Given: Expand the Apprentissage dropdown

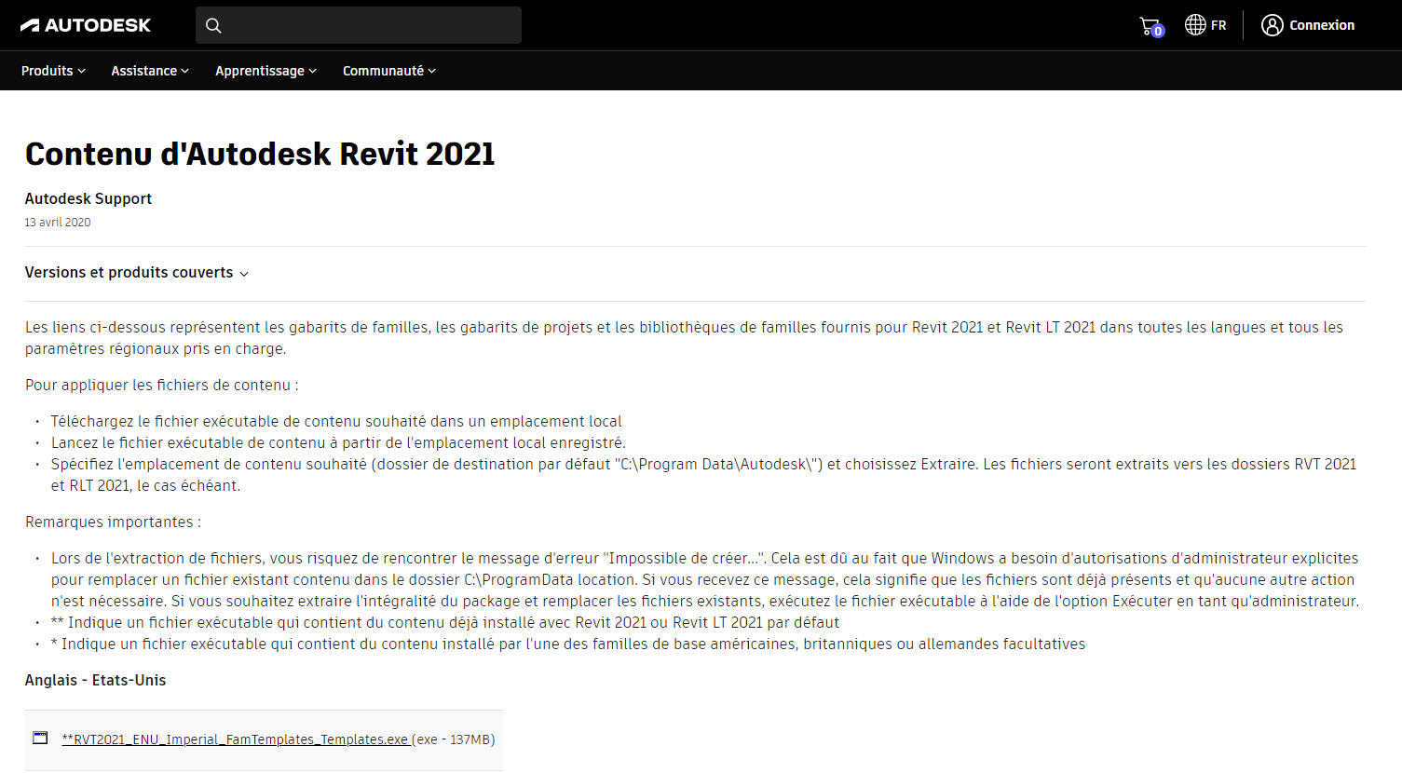Looking at the screenshot, I should (x=260, y=71).
